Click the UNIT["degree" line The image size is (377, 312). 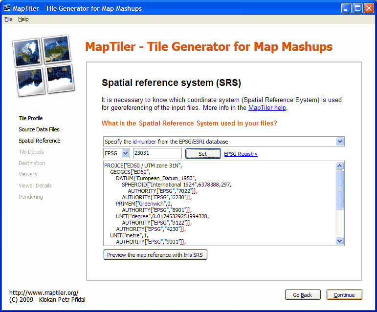(162, 216)
